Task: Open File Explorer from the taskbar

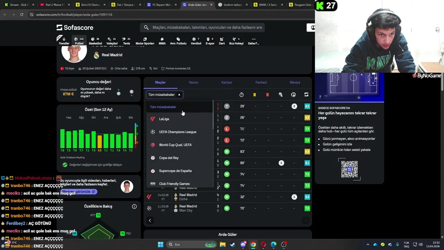Action: [222, 244]
